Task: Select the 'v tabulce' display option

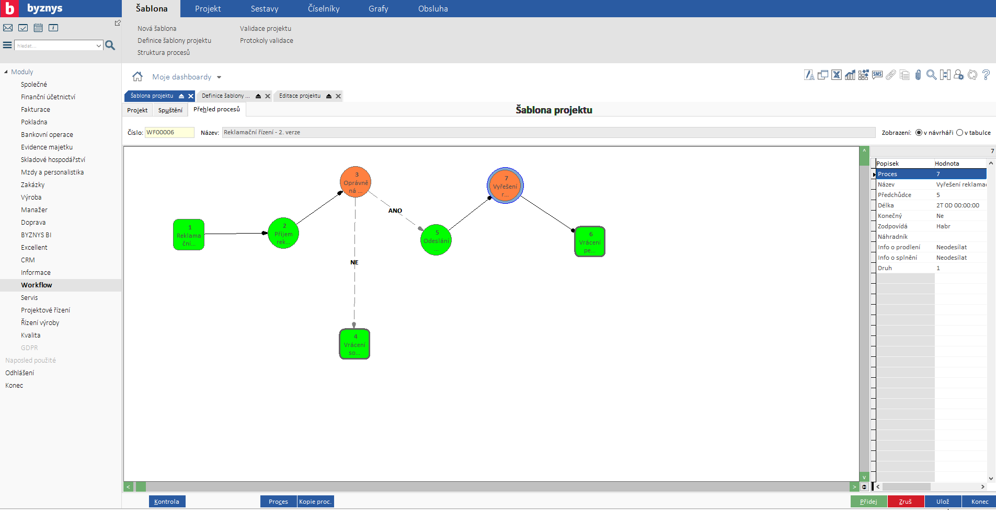Action: (x=959, y=133)
